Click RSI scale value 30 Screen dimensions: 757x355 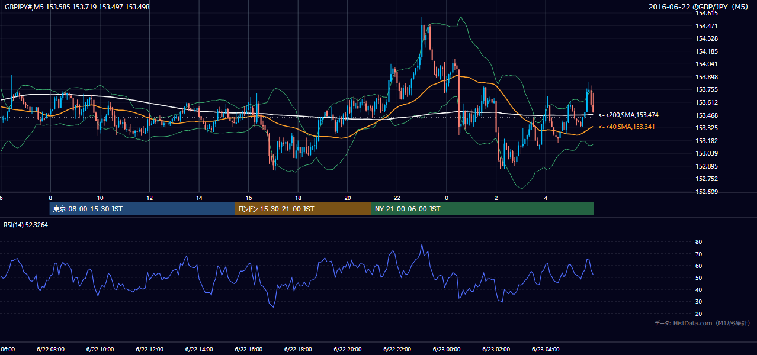coord(698,302)
